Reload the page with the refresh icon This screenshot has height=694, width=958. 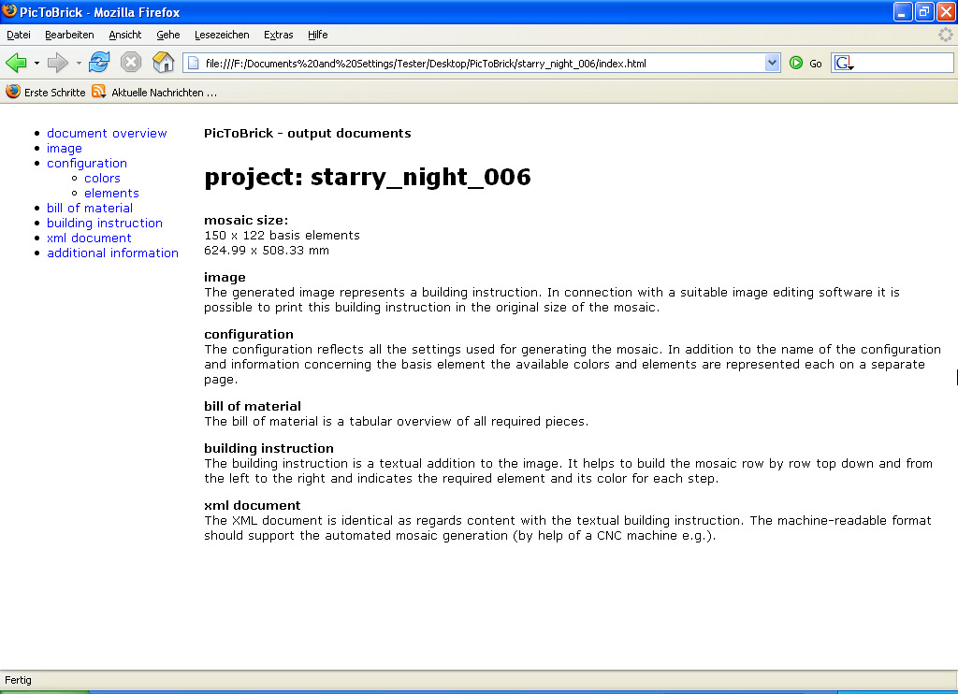tap(99, 63)
